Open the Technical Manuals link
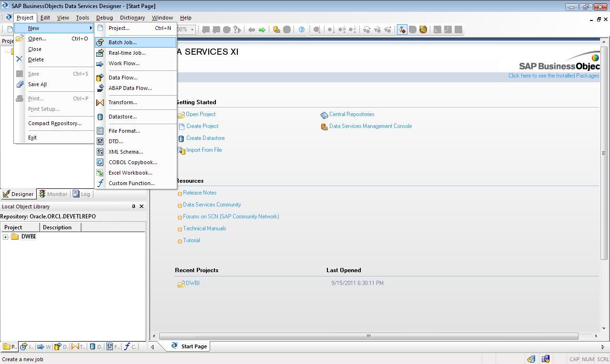The width and height of the screenshot is (610, 364). [x=204, y=228]
